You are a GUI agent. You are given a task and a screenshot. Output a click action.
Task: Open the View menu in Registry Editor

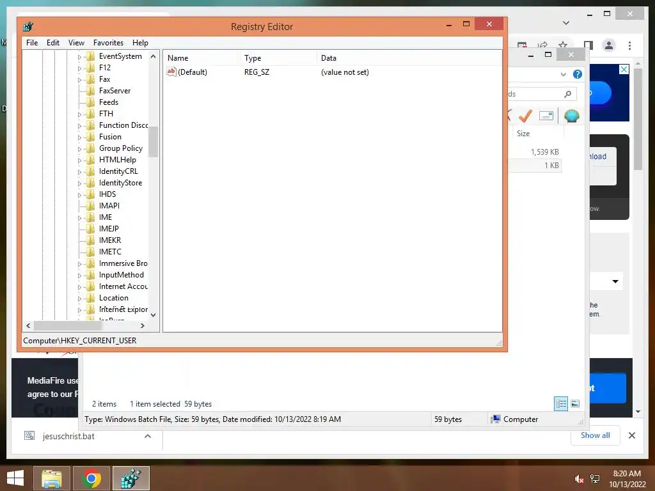click(x=76, y=43)
